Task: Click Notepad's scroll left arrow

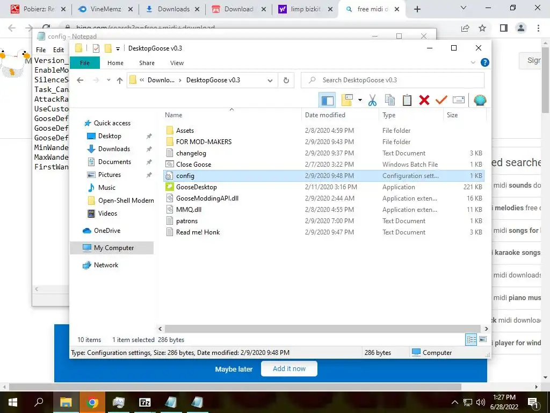Action: [37, 289]
